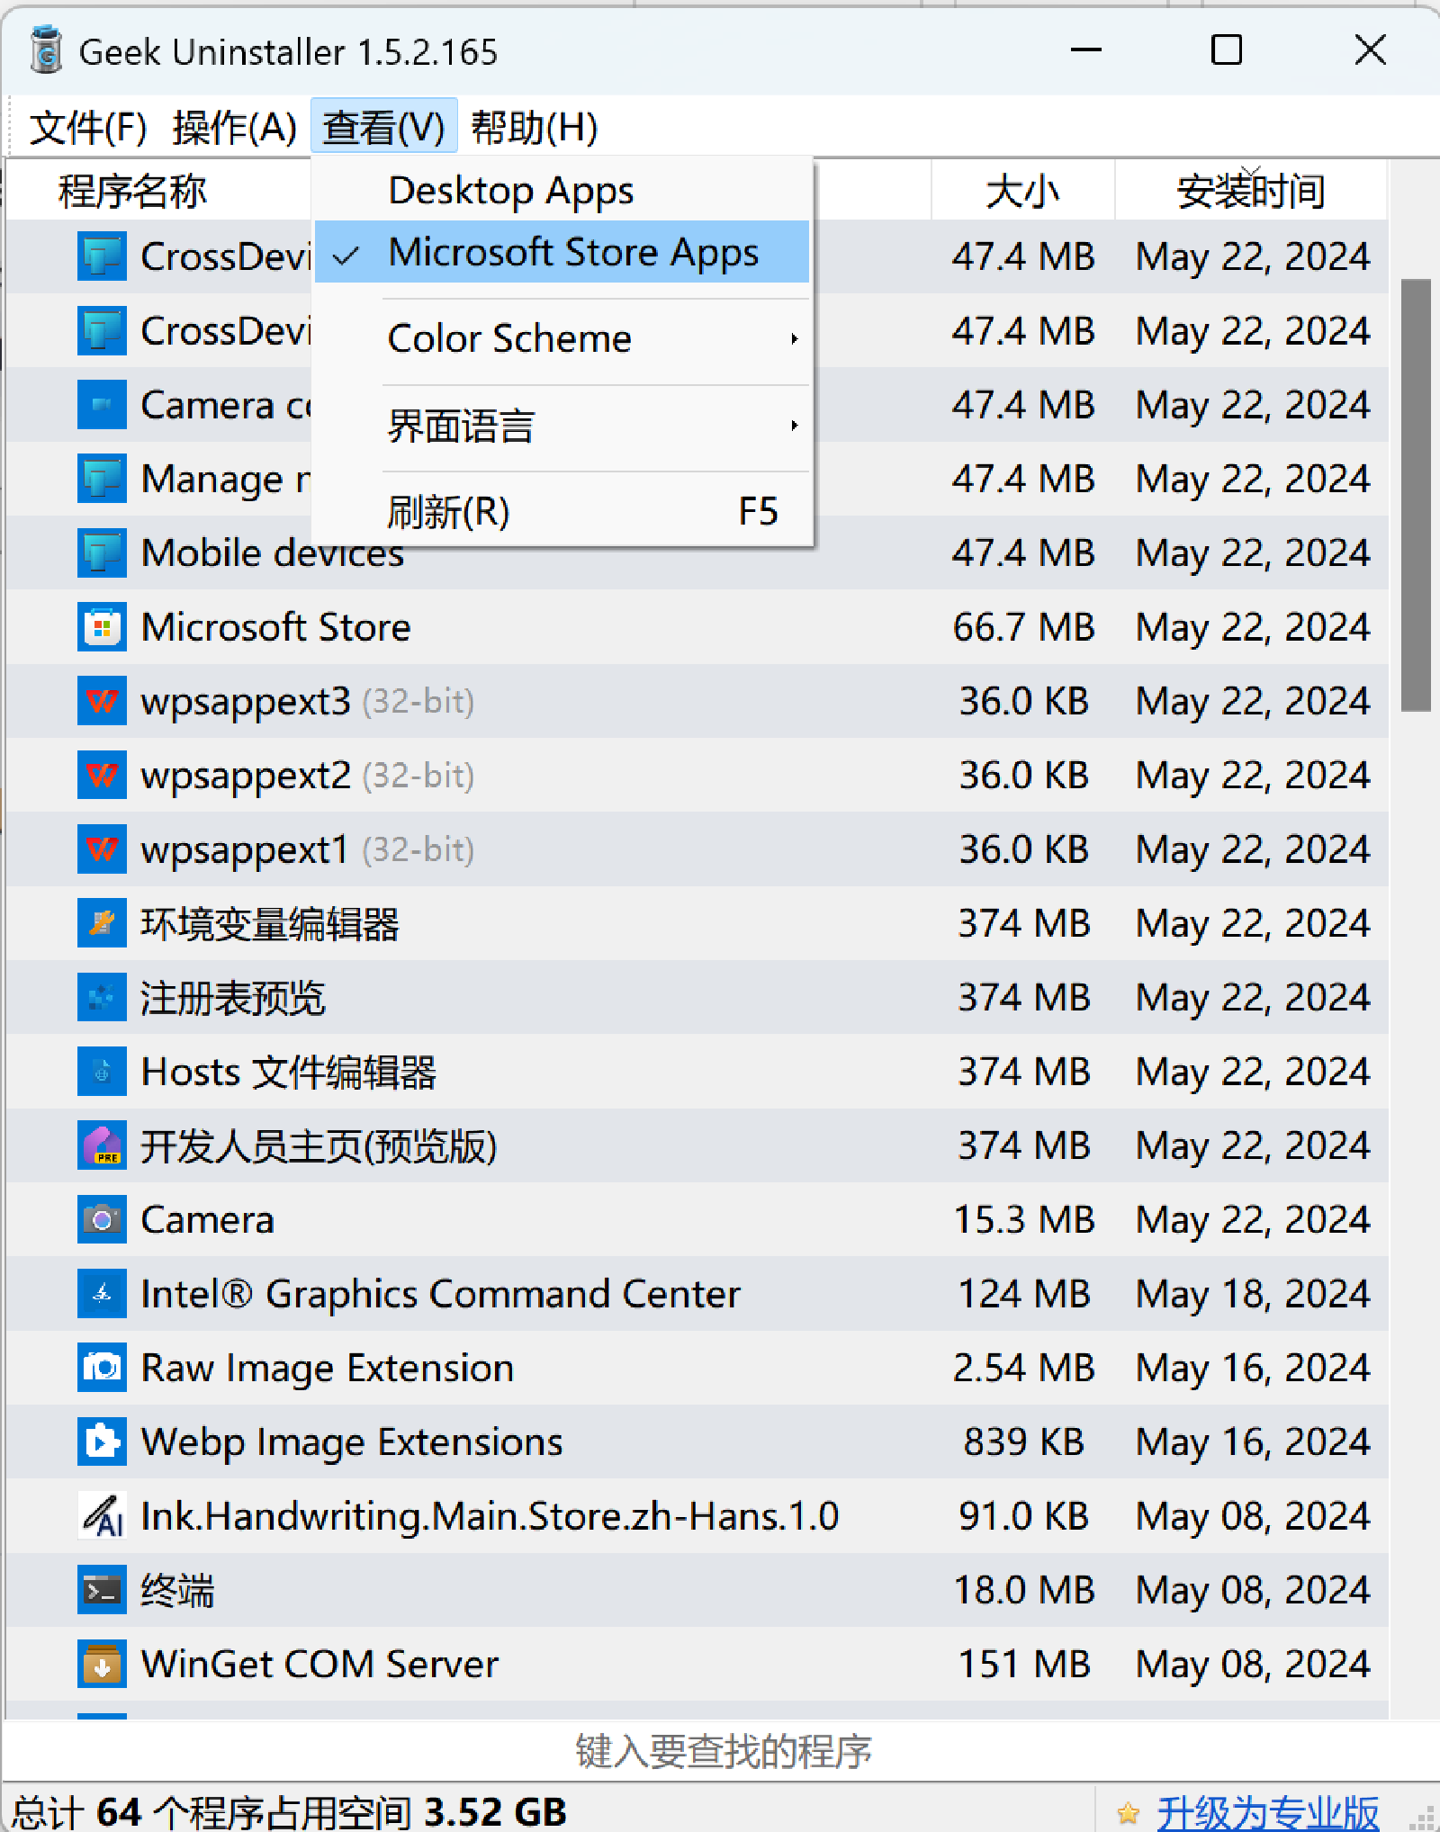Select the Intel® Graphics Command Center entry

tap(441, 1294)
